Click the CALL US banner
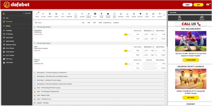Screen dimensions: 212x106 191,24
